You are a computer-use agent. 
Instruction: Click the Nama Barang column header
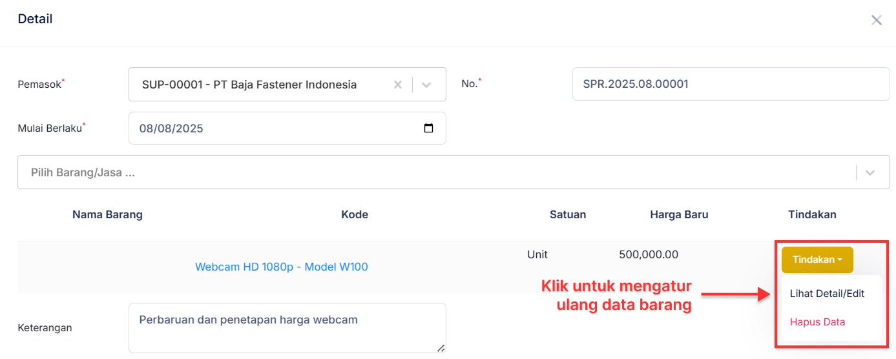tap(107, 214)
